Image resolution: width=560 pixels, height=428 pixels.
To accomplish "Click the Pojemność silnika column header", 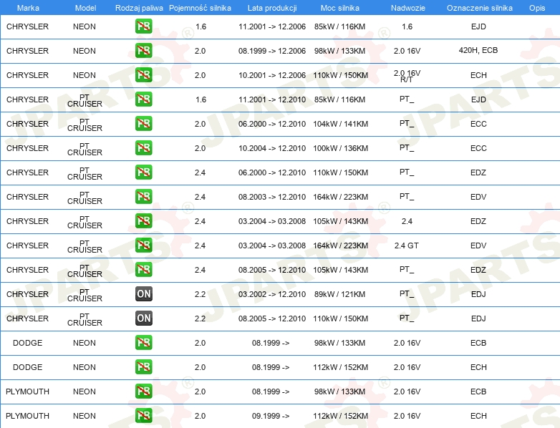I will coord(200,8).
